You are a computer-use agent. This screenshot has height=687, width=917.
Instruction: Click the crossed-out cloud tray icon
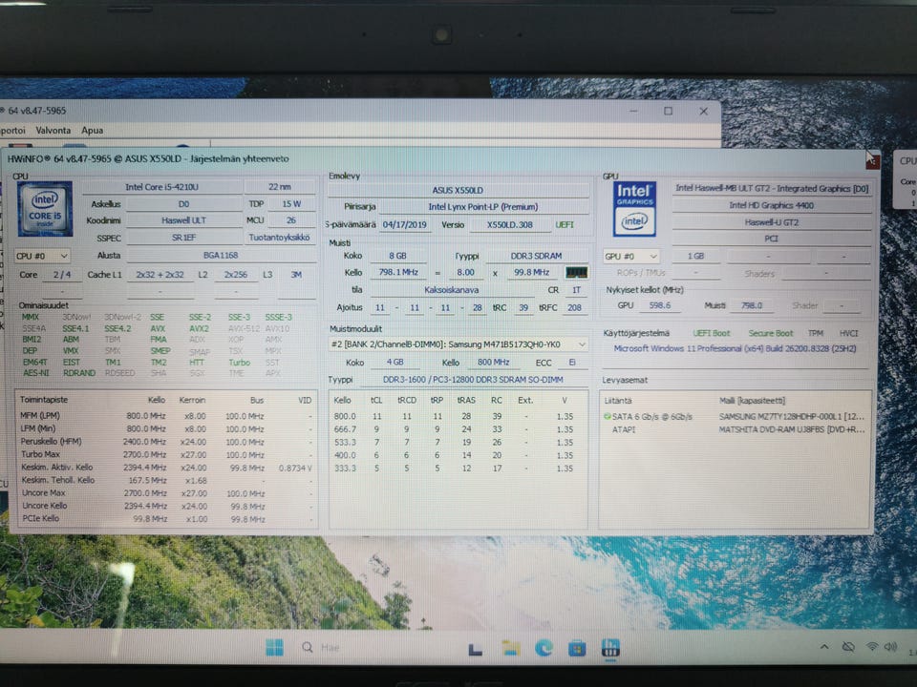click(848, 647)
